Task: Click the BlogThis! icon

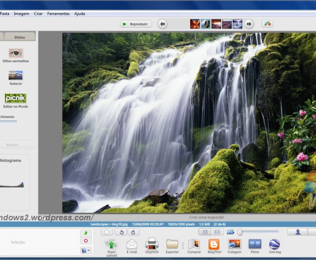Action: click(214, 244)
